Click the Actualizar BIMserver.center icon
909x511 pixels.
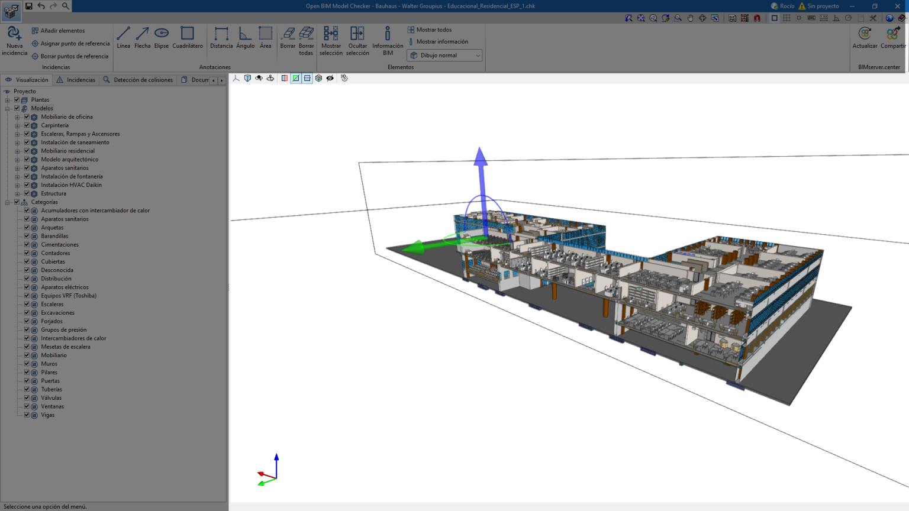click(865, 38)
